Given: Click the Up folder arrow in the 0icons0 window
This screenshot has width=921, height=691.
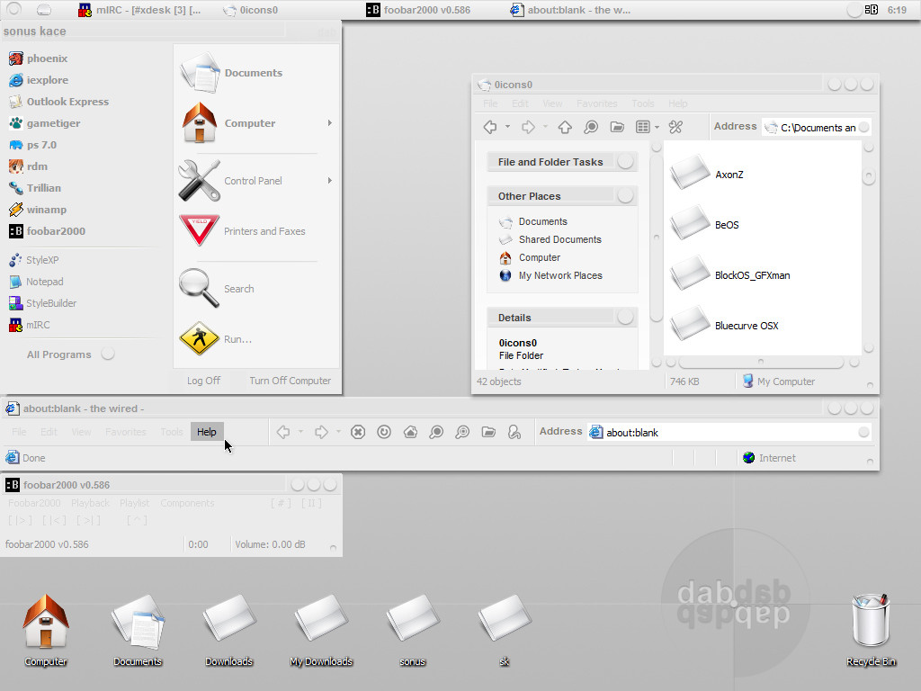Looking at the screenshot, I should point(565,127).
